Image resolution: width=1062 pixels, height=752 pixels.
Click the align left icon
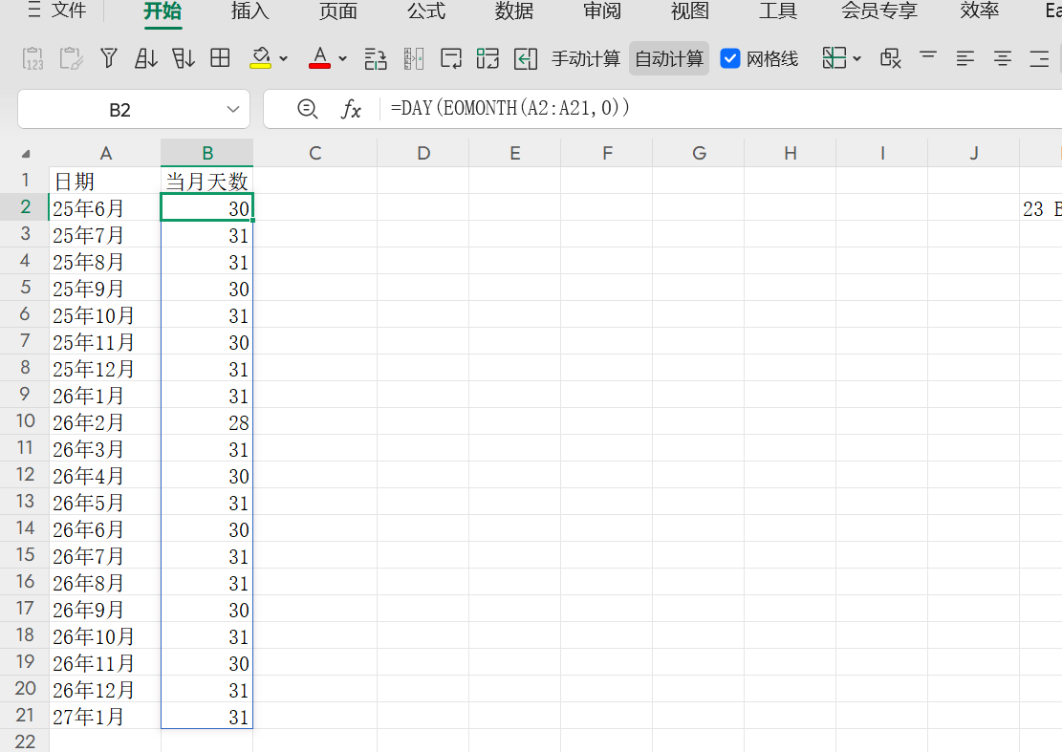tap(965, 59)
